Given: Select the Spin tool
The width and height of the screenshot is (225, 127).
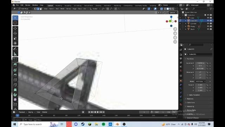Looking at the screenshot, I should point(15,95).
